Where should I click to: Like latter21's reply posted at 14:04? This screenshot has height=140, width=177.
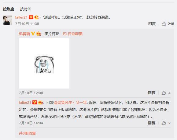click(x=164, y=123)
